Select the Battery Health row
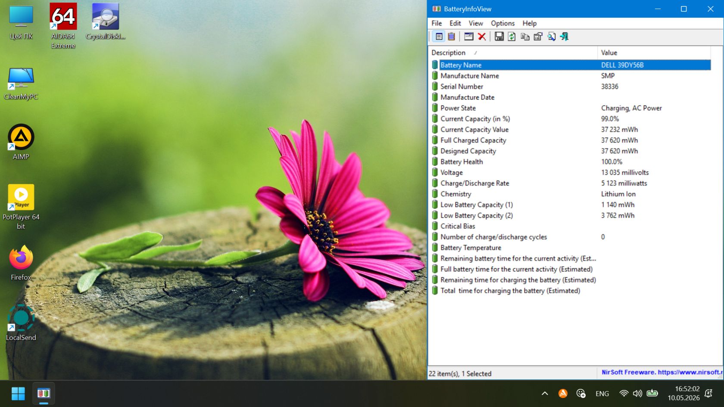724x407 pixels. point(571,162)
